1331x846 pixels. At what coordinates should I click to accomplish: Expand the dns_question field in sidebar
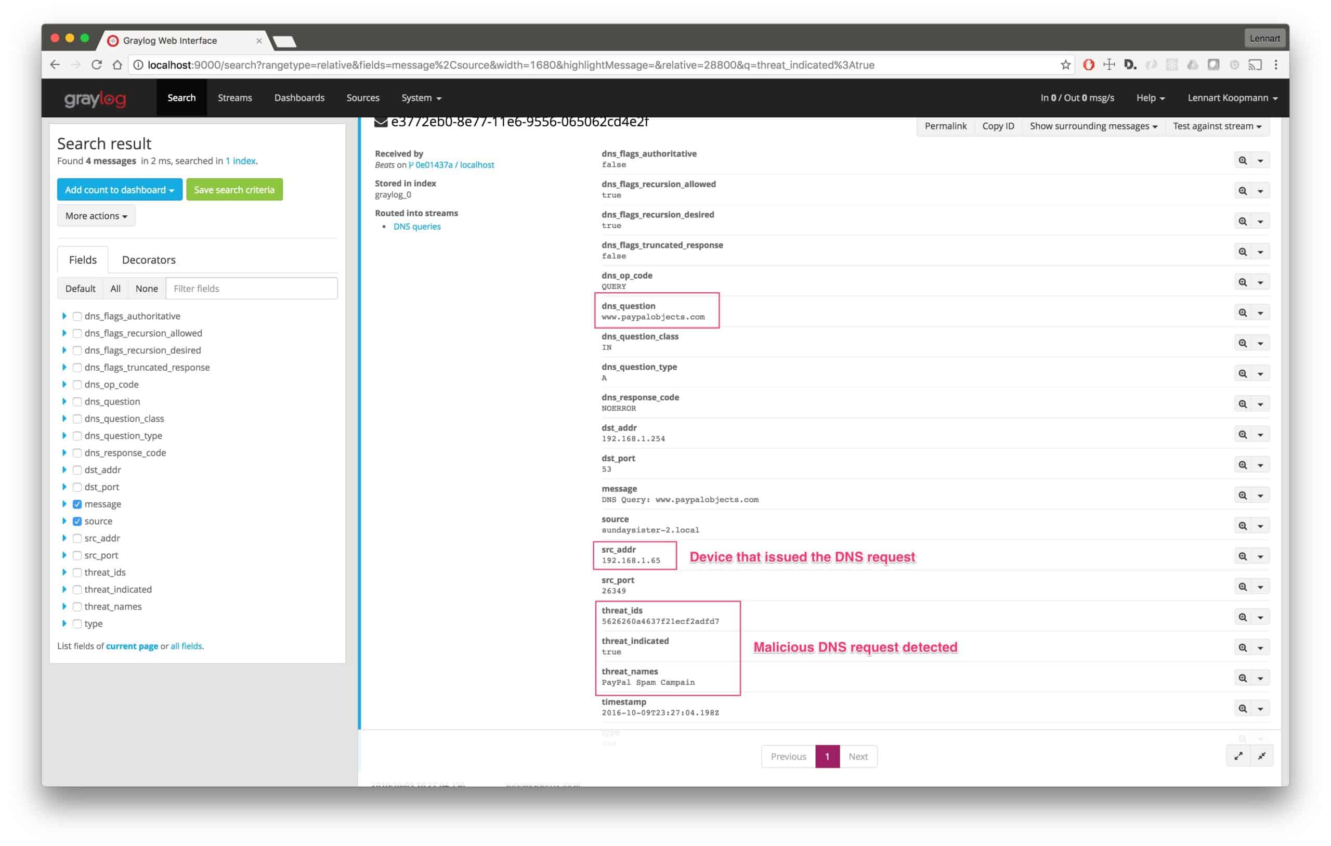[64, 401]
